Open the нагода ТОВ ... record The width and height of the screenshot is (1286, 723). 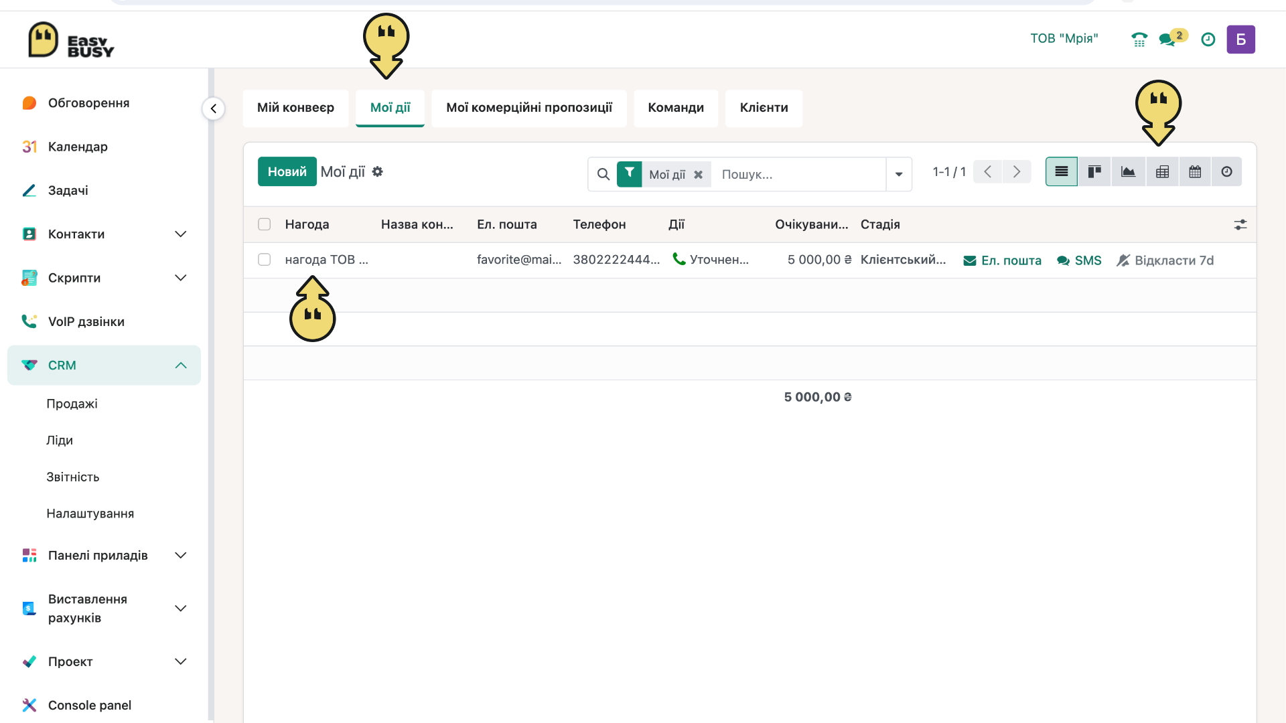(x=326, y=260)
